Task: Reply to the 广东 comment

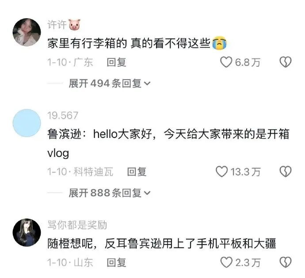Action: pos(116,62)
